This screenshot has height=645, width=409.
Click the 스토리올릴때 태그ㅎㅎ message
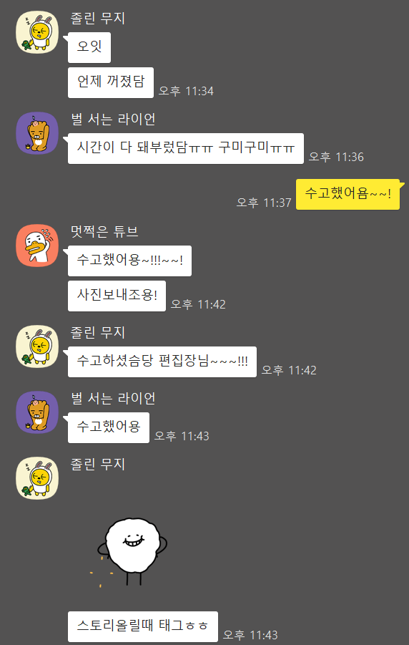142,627
